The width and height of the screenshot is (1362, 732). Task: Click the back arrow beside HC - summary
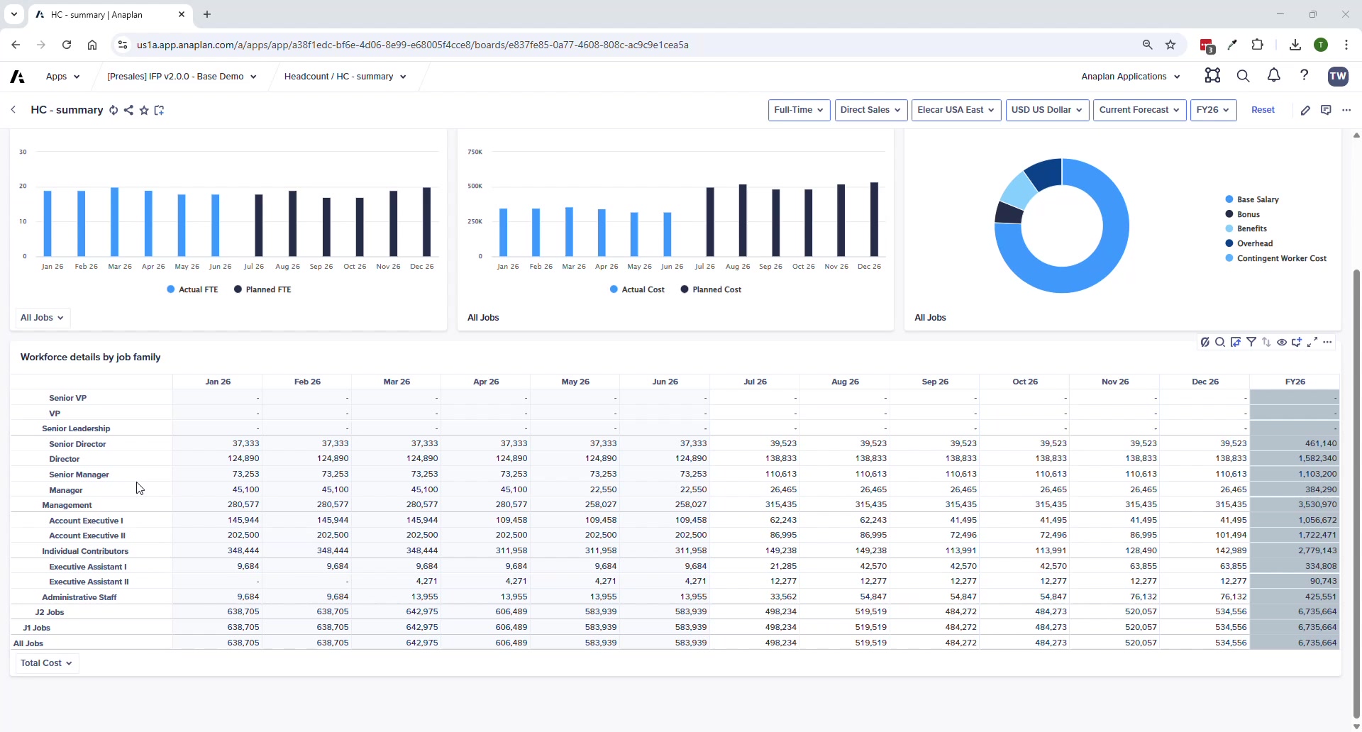[13, 110]
